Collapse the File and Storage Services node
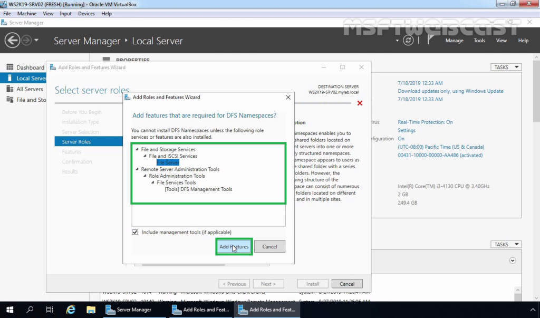540x318 pixels. click(x=137, y=149)
